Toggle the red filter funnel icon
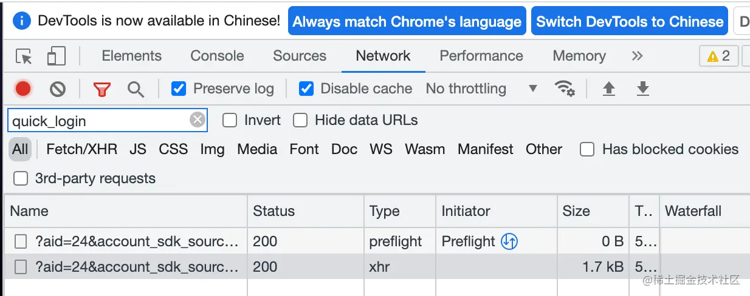Image resolution: width=750 pixels, height=296 pixels. pos(102,90)
